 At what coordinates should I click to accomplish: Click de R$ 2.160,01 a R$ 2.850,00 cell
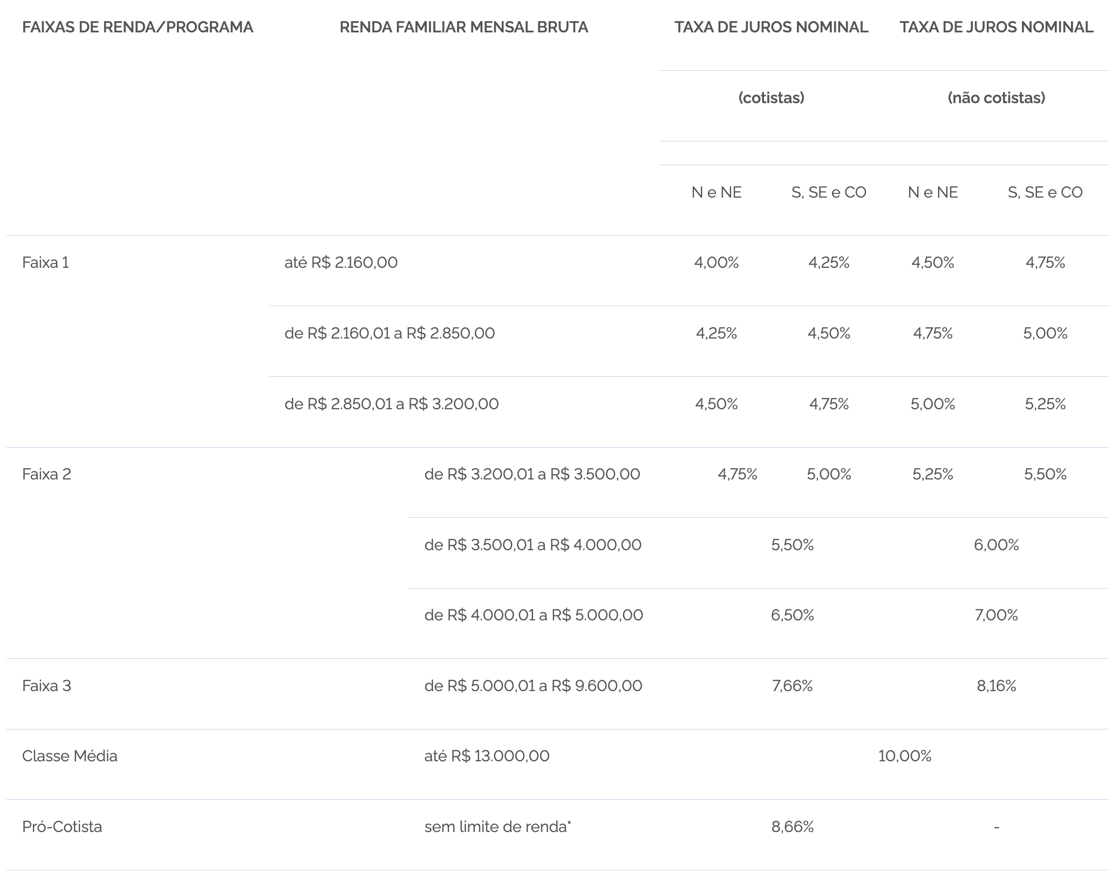[390, 333]
